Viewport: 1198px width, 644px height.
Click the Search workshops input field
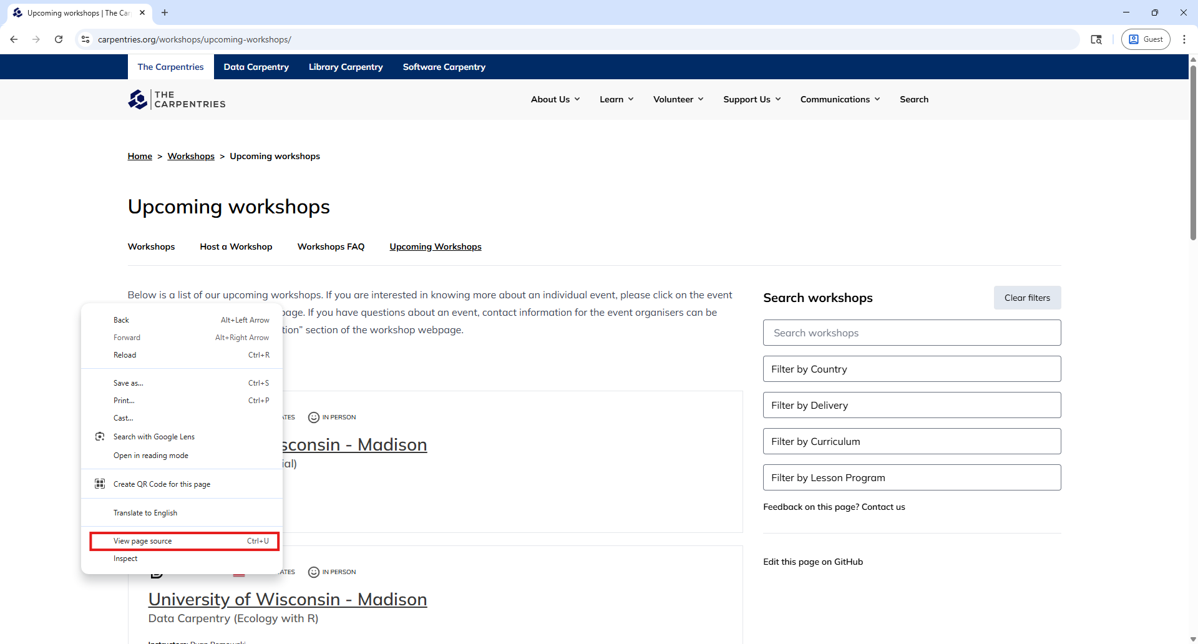912,333
